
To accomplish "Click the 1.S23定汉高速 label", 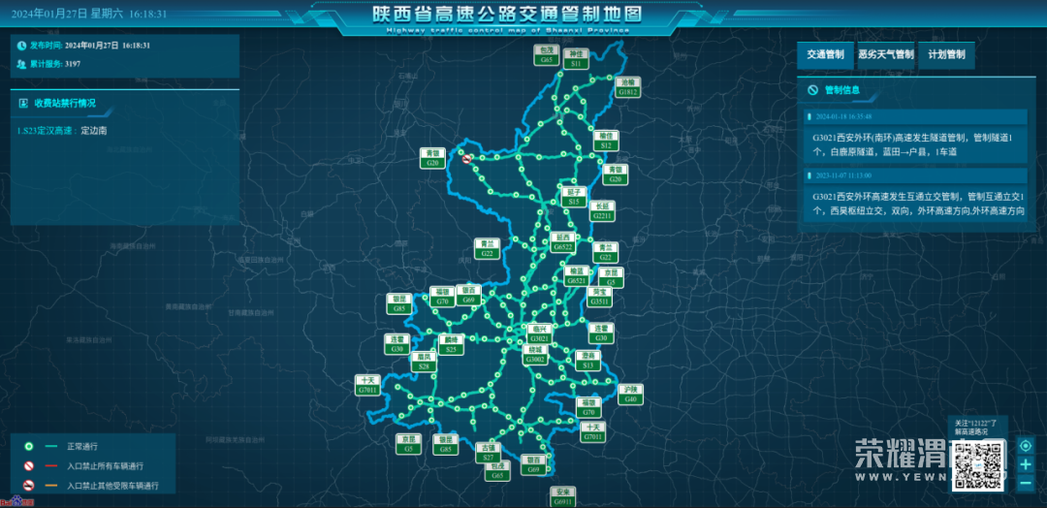I will tap(48, 131).
